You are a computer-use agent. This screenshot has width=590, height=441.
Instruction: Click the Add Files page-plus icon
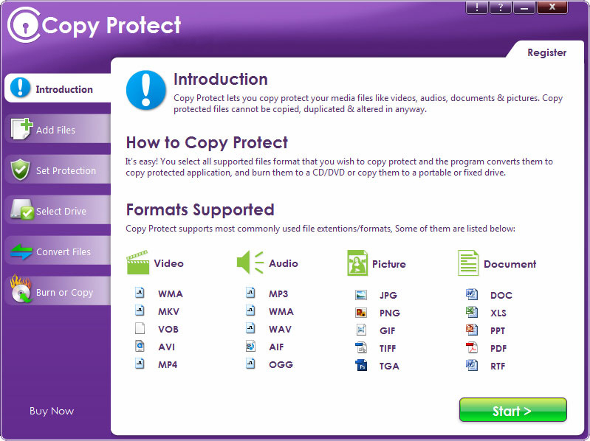(x=22, y=129)
